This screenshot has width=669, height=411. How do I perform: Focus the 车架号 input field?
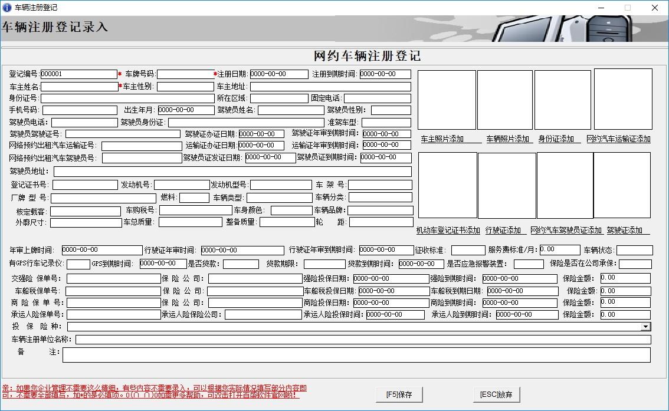[380, 185]
